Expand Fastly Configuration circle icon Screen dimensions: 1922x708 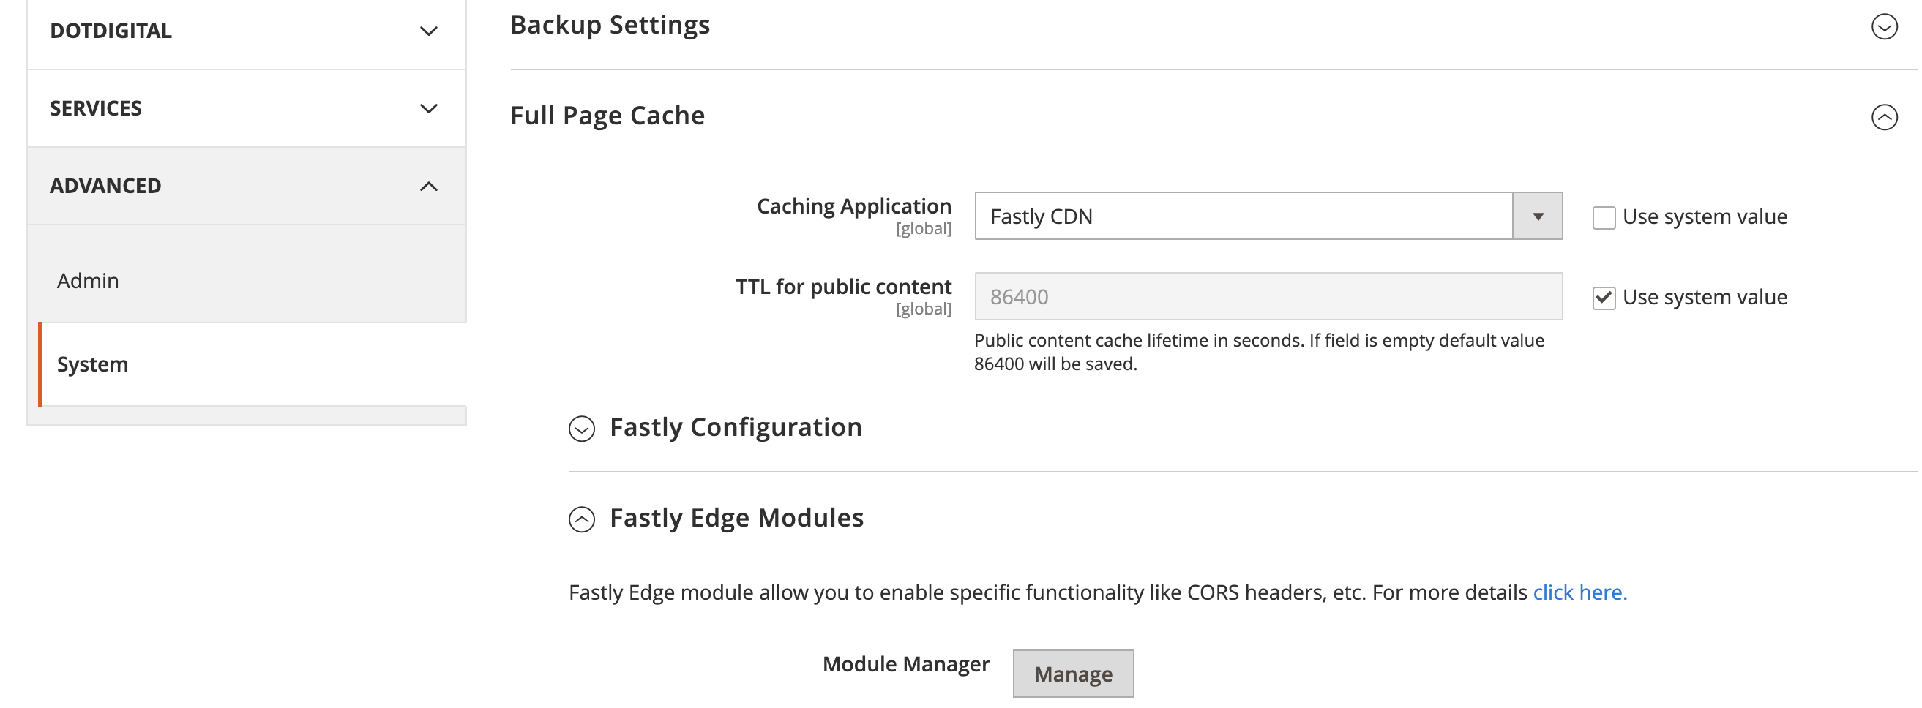point(582,429)
